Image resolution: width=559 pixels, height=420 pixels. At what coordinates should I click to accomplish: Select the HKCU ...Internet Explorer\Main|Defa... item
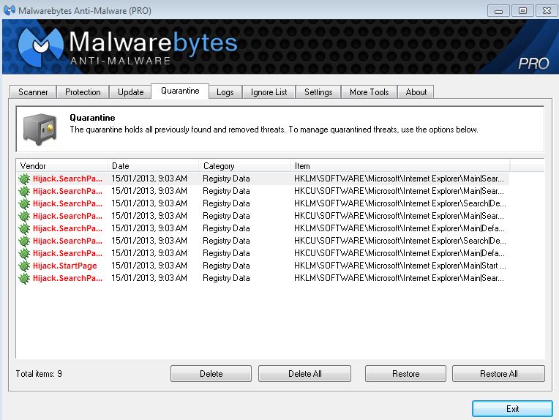[399, 253]
